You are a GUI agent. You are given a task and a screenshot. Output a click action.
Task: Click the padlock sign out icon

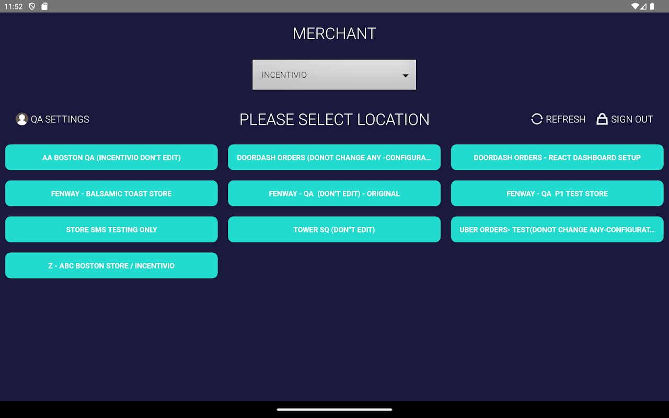pyautogui.click(x=602, y=119)
